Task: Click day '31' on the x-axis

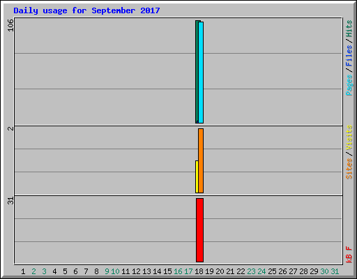Action: (x=335, y=271)
